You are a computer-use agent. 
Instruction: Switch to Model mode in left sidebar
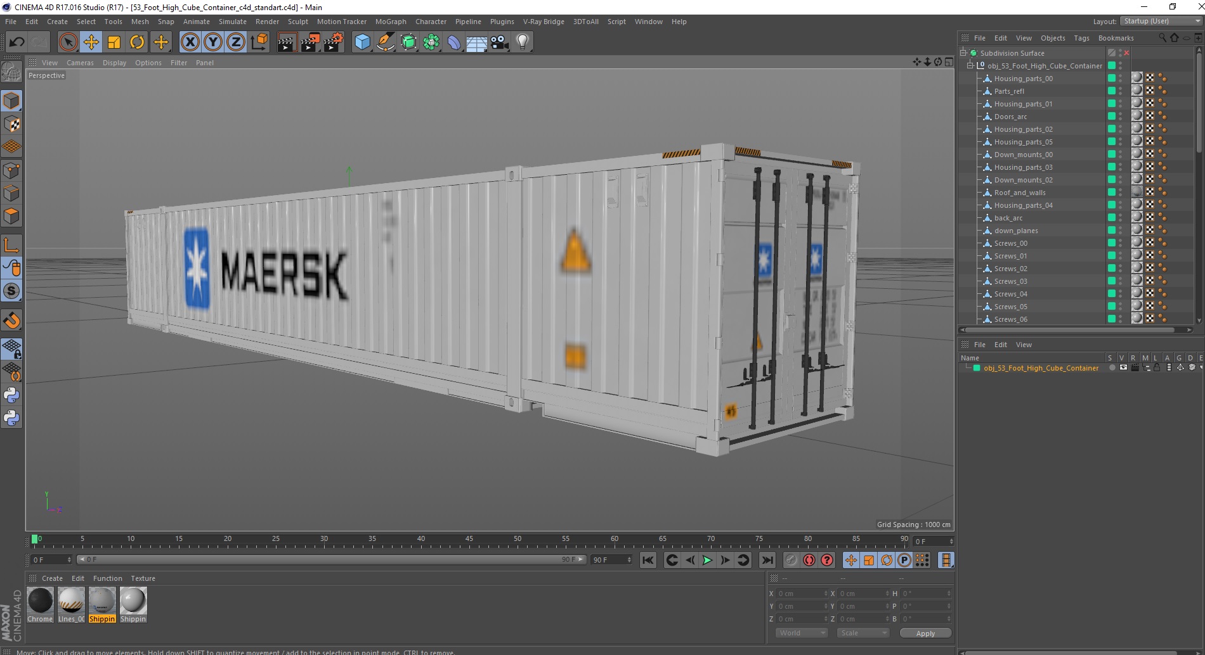11,101
